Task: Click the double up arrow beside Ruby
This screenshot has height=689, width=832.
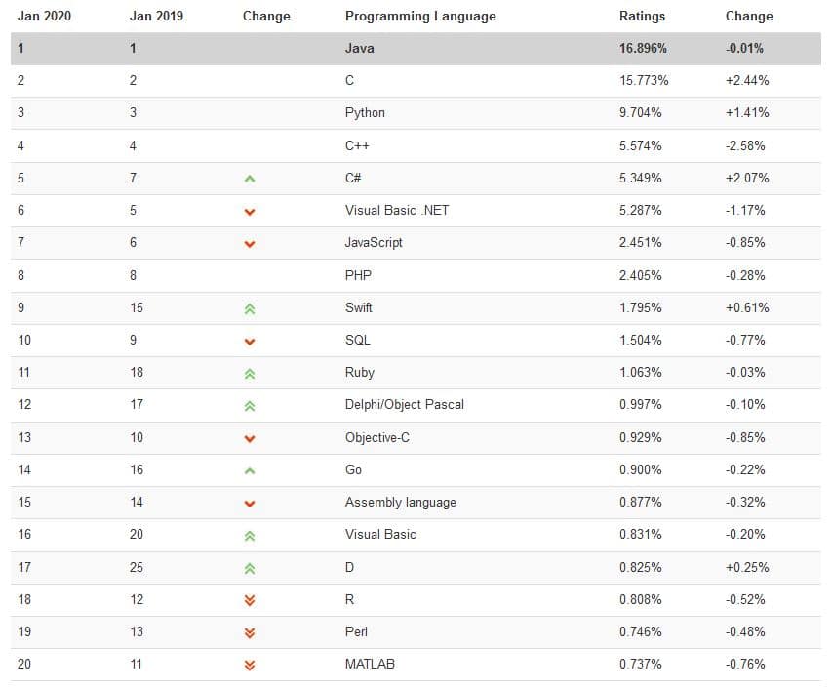Action: pyautogui.click(x=250, y=373)
